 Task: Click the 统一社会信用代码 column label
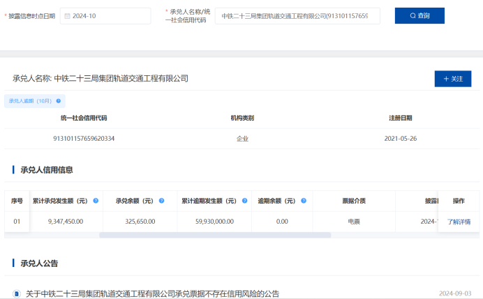(84, 118)
